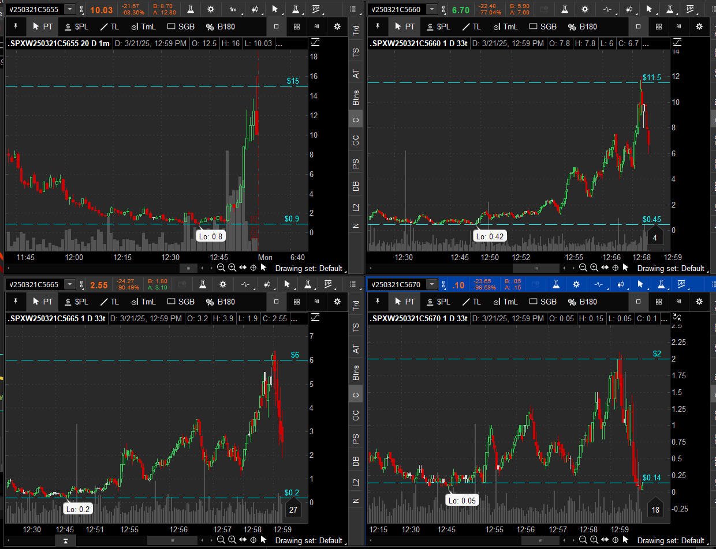Open the symbol dropdown next to V250321C5660

[x=431, y=9]
